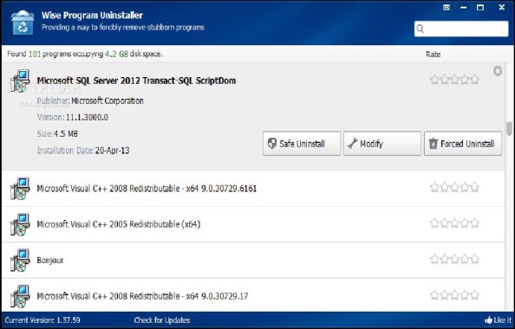The width and height of the screenshot is (515, 329).
Task: Select Microsoft Visual C++ 2005 Redistributable (x64) row
Action: tap(253, 224)
